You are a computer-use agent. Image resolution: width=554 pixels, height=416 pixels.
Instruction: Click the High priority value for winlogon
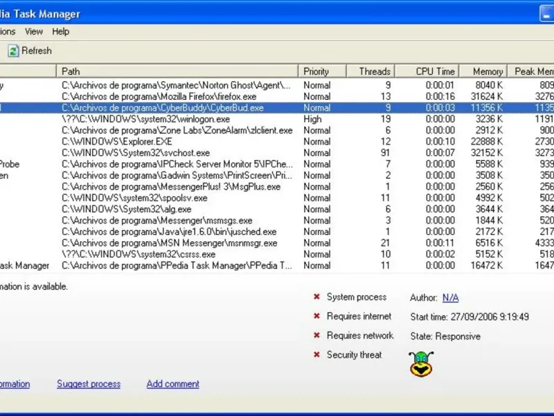pyautogui.click(x=313, y=119)
